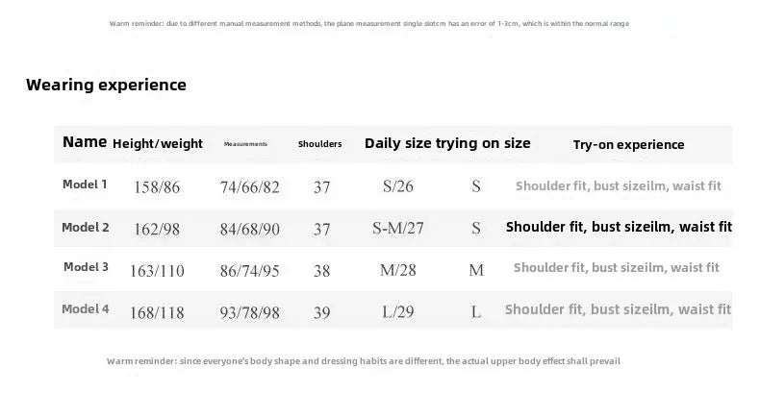Select the "Daily size trying on size" header

coord(447,143)
